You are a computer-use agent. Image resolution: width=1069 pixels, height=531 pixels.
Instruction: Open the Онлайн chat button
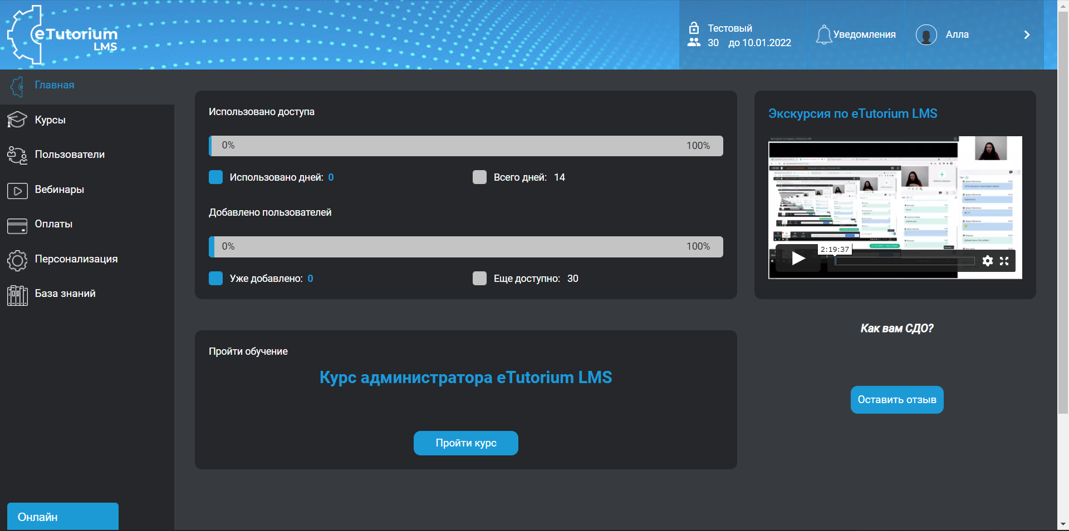[x=63, y=517]
